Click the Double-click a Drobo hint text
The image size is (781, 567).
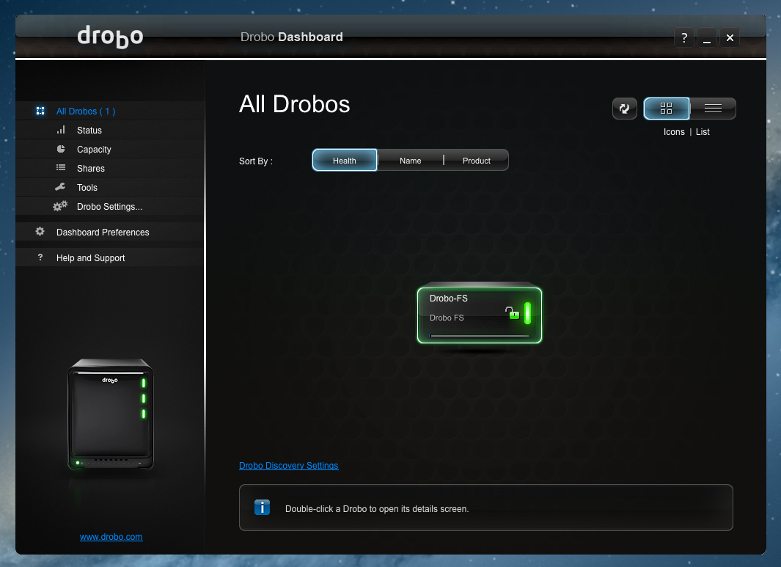coord(377,509)
